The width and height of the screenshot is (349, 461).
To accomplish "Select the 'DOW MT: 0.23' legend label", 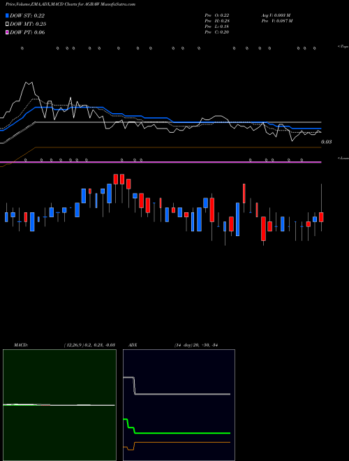I will pos(28,24).
